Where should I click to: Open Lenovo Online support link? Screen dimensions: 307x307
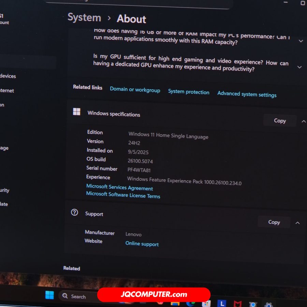[x=142, y=244]
